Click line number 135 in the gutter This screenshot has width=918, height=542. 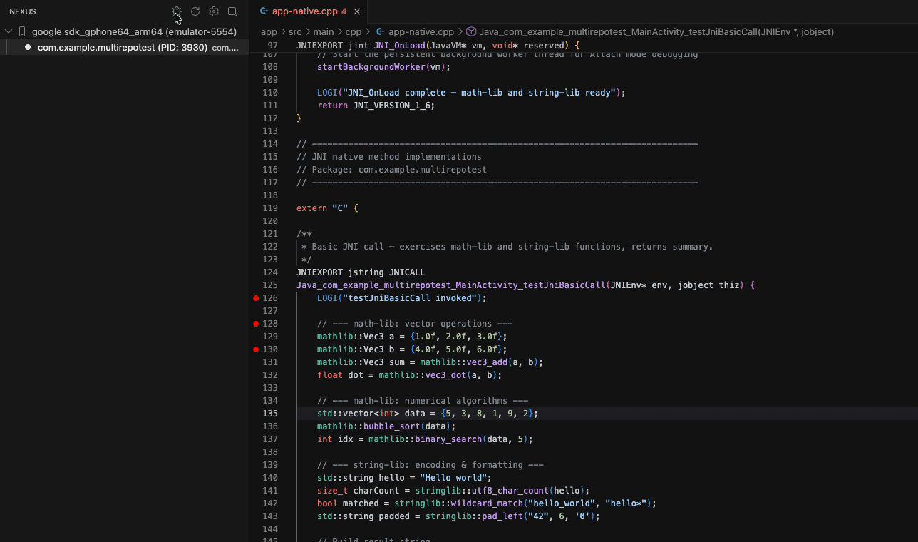[x=270, y=414]
